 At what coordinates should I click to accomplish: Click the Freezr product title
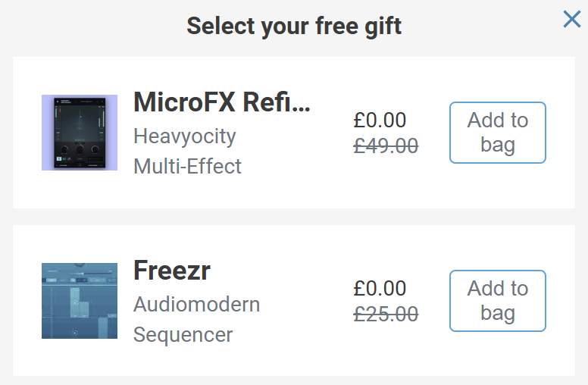(172, 270)
